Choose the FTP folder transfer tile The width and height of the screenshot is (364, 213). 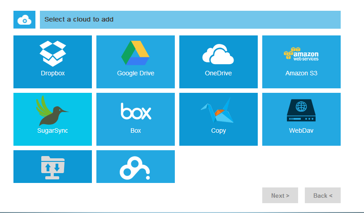click(53, 166)
